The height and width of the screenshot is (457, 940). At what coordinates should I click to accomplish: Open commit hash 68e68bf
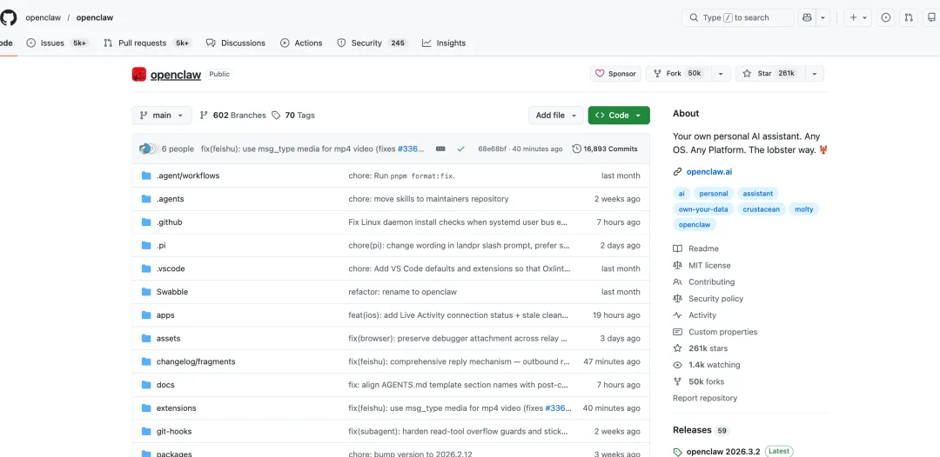pyautogui.click(x=492, y=149)
